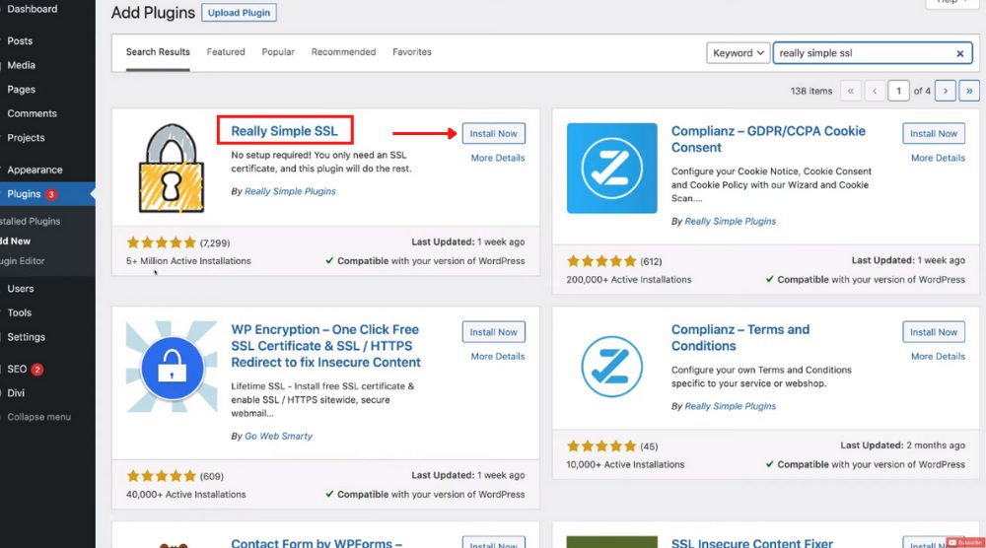Open the Really Simple SSL title link
986x548 pixels.
click(x=284, y=131)
